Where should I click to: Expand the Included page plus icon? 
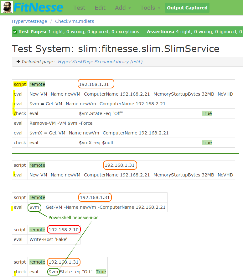(18, 61)
